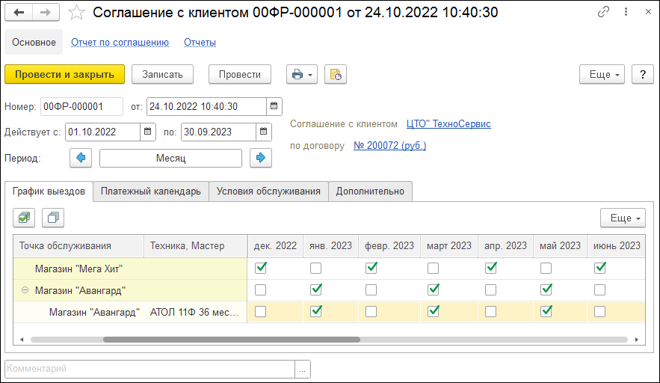
Task: Uncheck дек. 2022 for Магазин "Мега Хит"
Action: click(260, 267)
